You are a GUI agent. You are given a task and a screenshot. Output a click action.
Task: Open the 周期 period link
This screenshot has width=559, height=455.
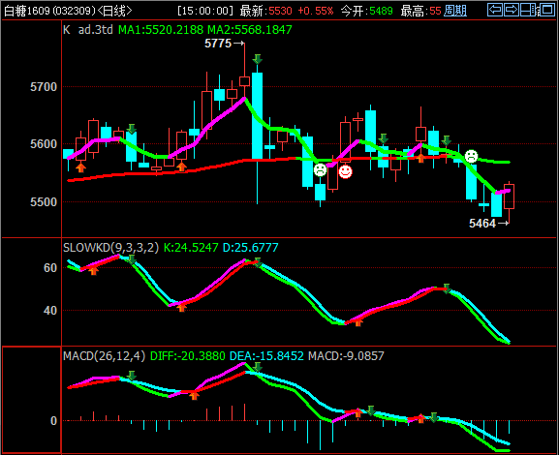pos(455,11)
